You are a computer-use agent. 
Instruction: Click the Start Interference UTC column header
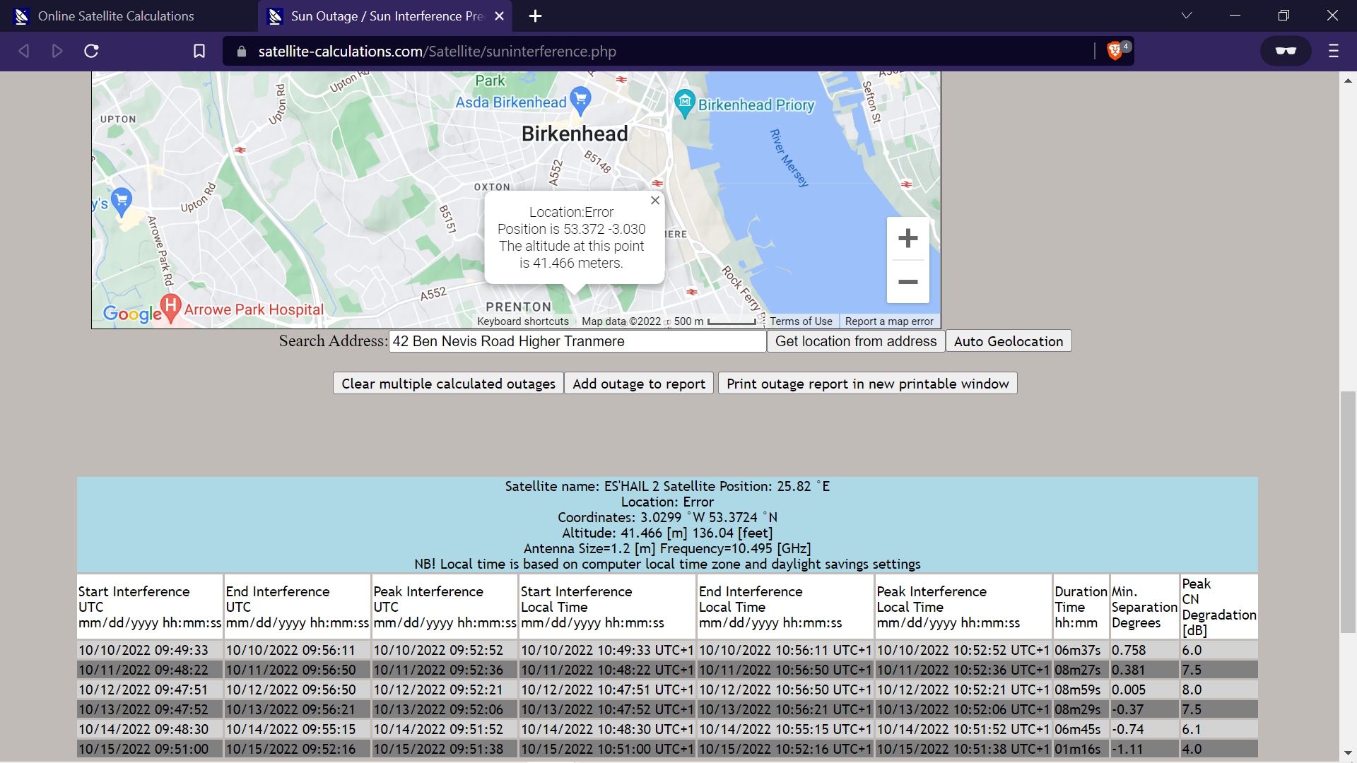[x=150, y=607]
